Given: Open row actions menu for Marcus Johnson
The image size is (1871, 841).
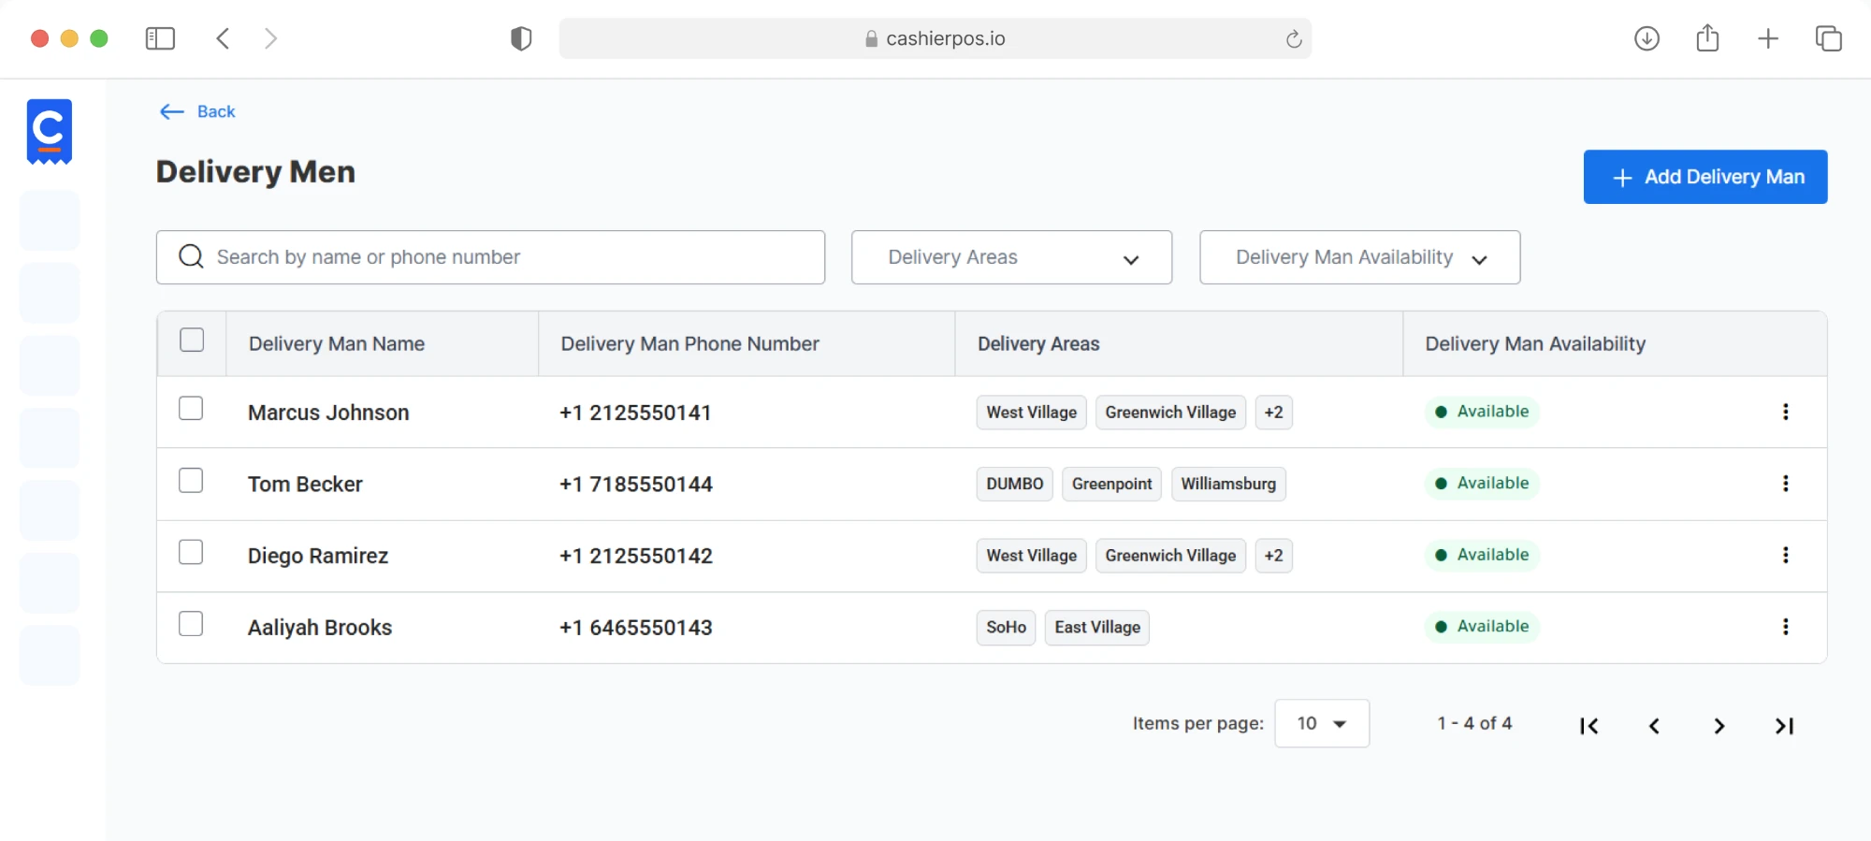Looking at the screenshot, I should (x=1785, y=412).
